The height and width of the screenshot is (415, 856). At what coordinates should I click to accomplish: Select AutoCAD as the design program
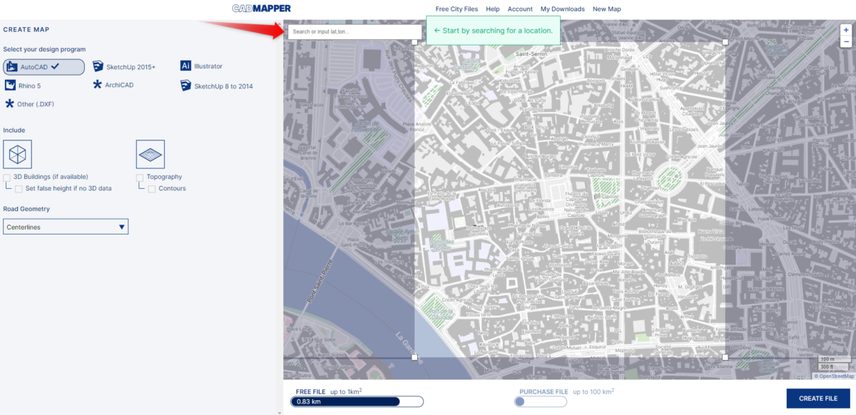pyautogui.click(x=43, y=66)
